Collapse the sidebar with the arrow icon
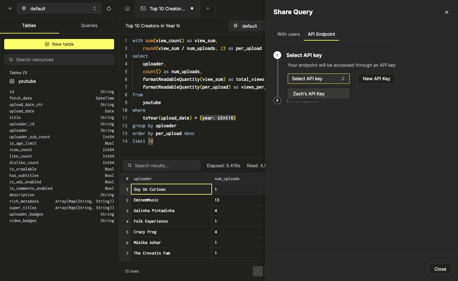 (9, 9)
